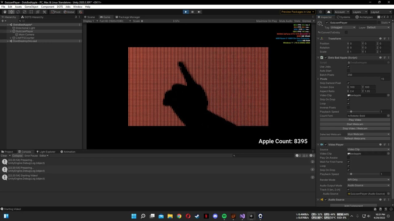
Task: Collapse DotsBadApple scene in hierarchy
Action: (8, 25)
